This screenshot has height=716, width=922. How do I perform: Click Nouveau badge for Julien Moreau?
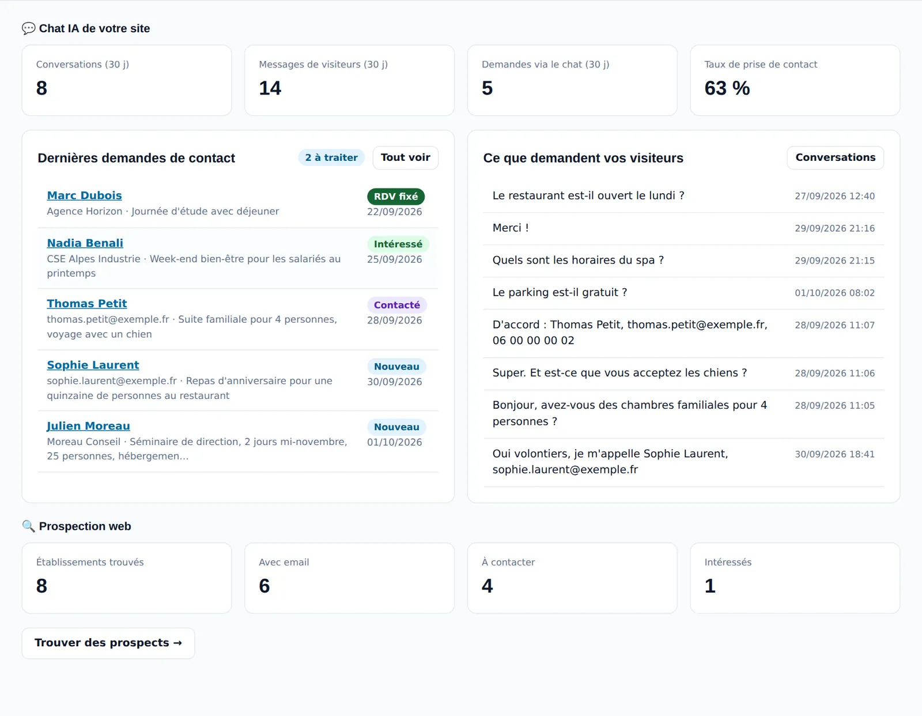[x=396, y=427]
